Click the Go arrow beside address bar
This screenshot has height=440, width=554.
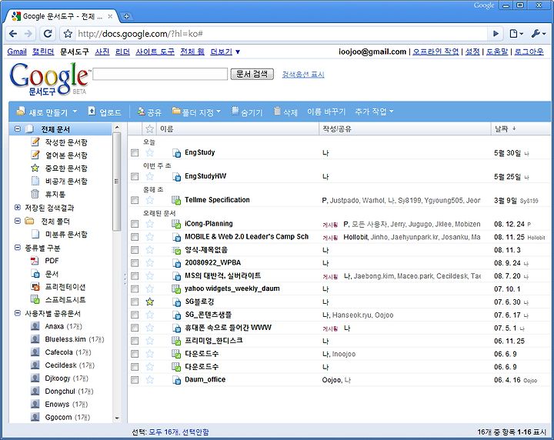[496, 34]
